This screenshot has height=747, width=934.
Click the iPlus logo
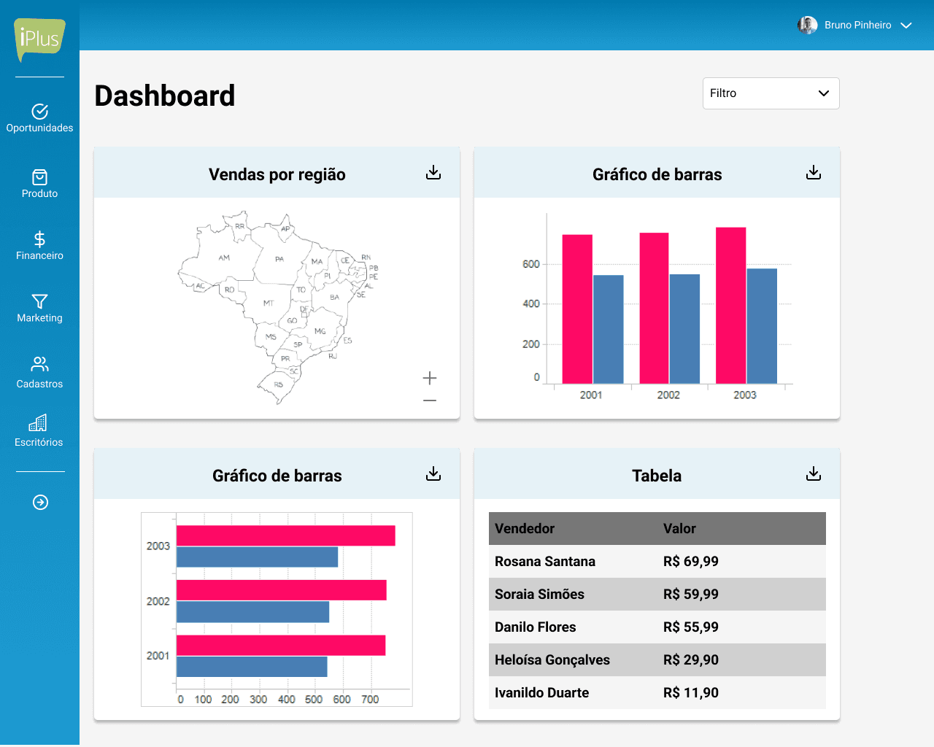(x=39, y=39)
